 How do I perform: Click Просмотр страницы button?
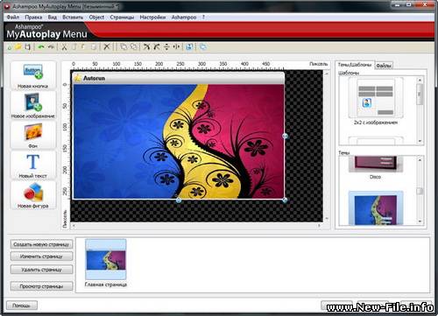[41, 286]
